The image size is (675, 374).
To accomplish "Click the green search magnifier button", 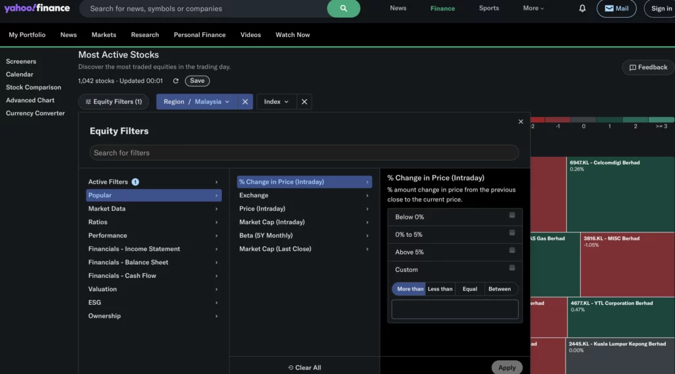I will point(343,9).
